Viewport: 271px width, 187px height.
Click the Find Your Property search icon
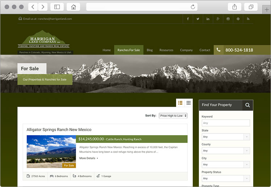point(247,105)
